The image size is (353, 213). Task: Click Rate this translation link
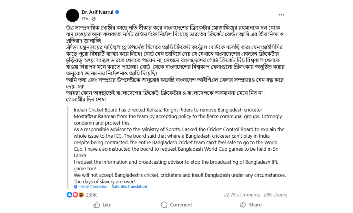(129, 187)
